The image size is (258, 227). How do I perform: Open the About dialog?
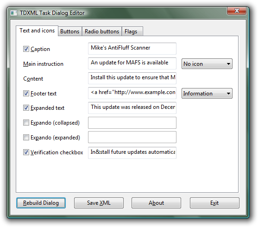click(156, 203)
